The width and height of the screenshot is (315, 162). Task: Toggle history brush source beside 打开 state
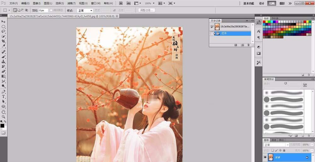pyautogui.click(x=212, y=33)
